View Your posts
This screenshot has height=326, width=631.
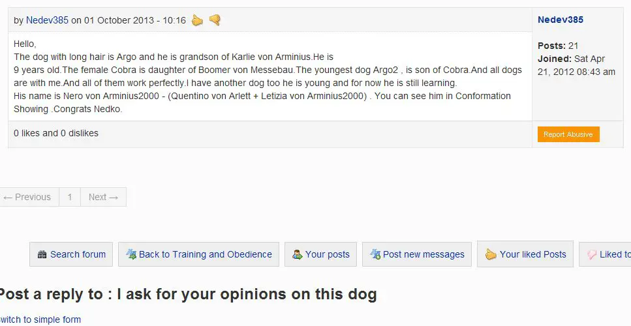tap(321, 254)
